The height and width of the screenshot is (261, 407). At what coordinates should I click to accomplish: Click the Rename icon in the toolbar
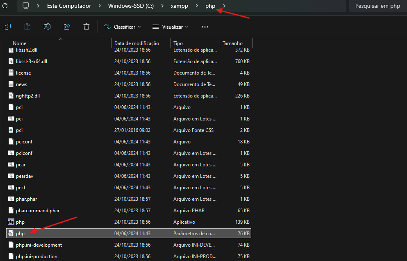click(x=47, y=27)
